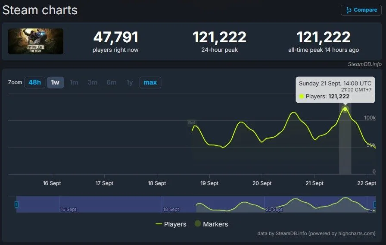This screenshot has width=386, height=245.
Task: Set chart zoom to 48h
Action: (x=34, y=82)
